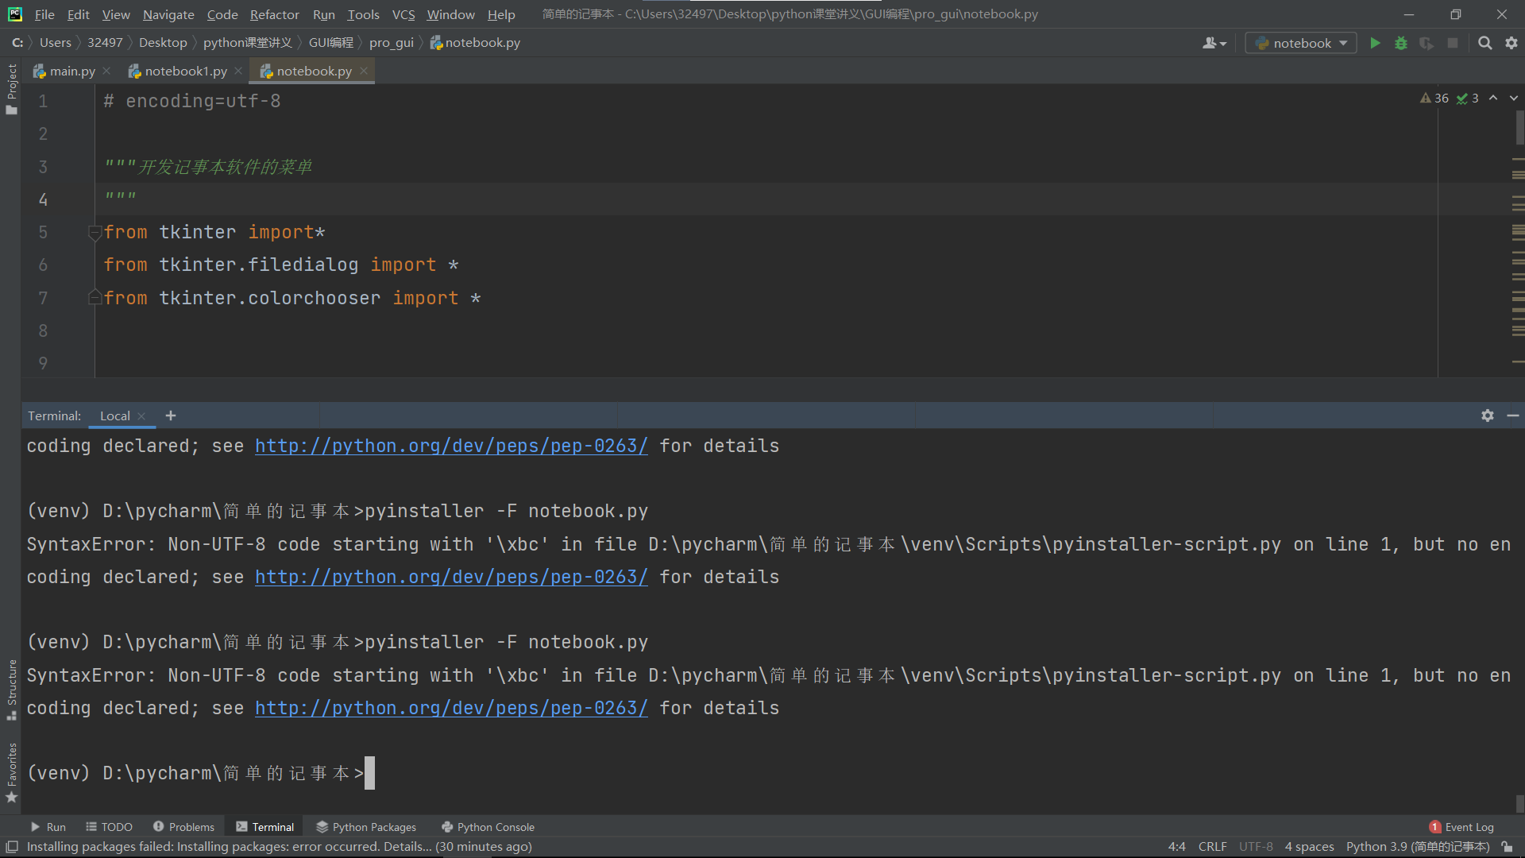Go to previous highlighted error arrow

tap(1493, 98)
